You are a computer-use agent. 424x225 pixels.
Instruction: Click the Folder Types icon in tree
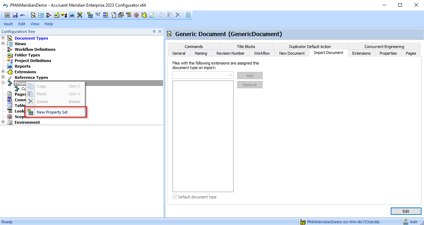pos(10,55)
